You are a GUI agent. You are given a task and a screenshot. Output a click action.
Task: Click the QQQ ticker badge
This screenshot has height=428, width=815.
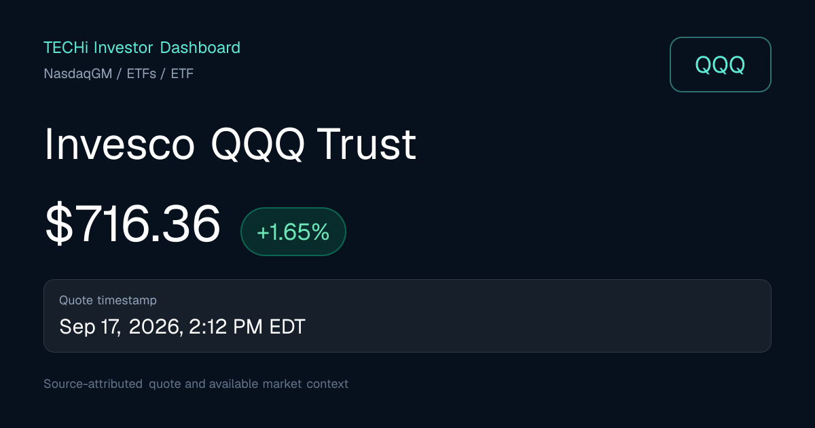(721, 65)
